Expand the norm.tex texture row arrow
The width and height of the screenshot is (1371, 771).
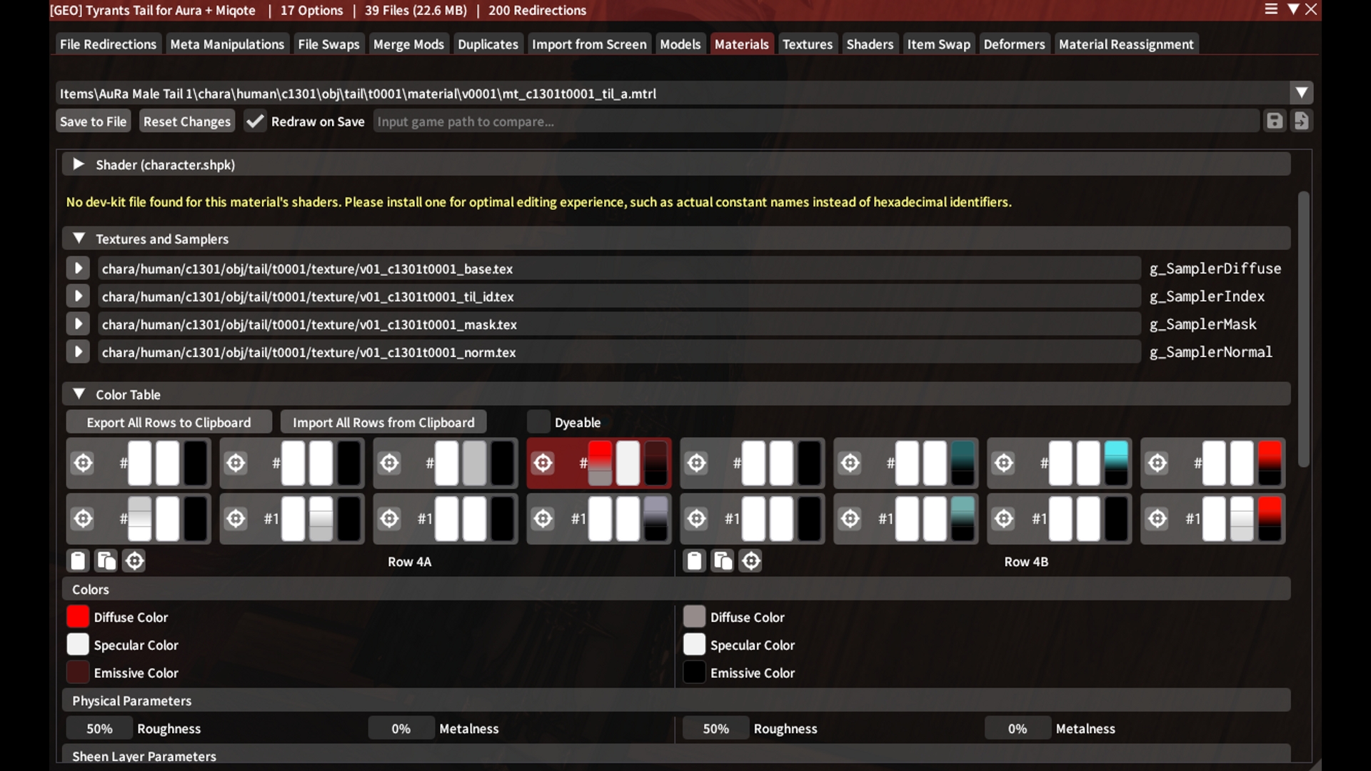click(x=78, y=352)
